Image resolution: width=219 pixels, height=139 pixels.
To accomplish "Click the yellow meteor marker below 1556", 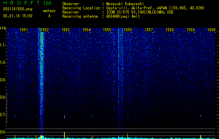I will click(x=127, y=136).
